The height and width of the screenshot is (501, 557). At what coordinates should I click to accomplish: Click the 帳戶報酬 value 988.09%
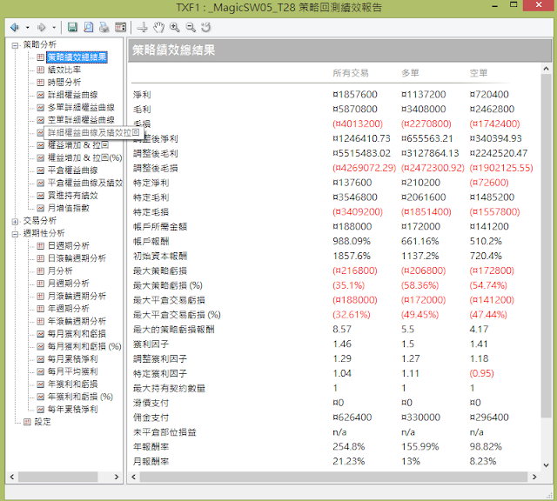tap(352, 242)
